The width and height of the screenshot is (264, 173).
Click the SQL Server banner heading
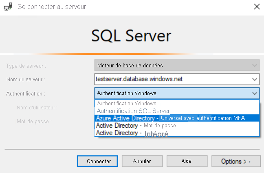click(131, 36)
